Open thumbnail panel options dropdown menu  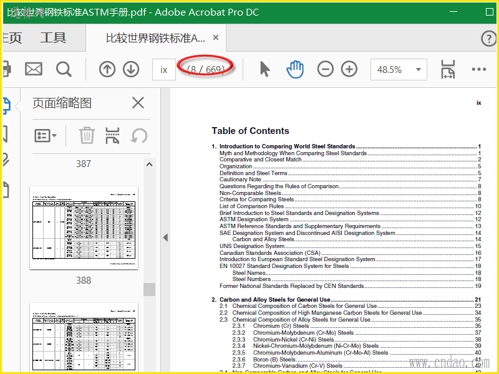46,136
